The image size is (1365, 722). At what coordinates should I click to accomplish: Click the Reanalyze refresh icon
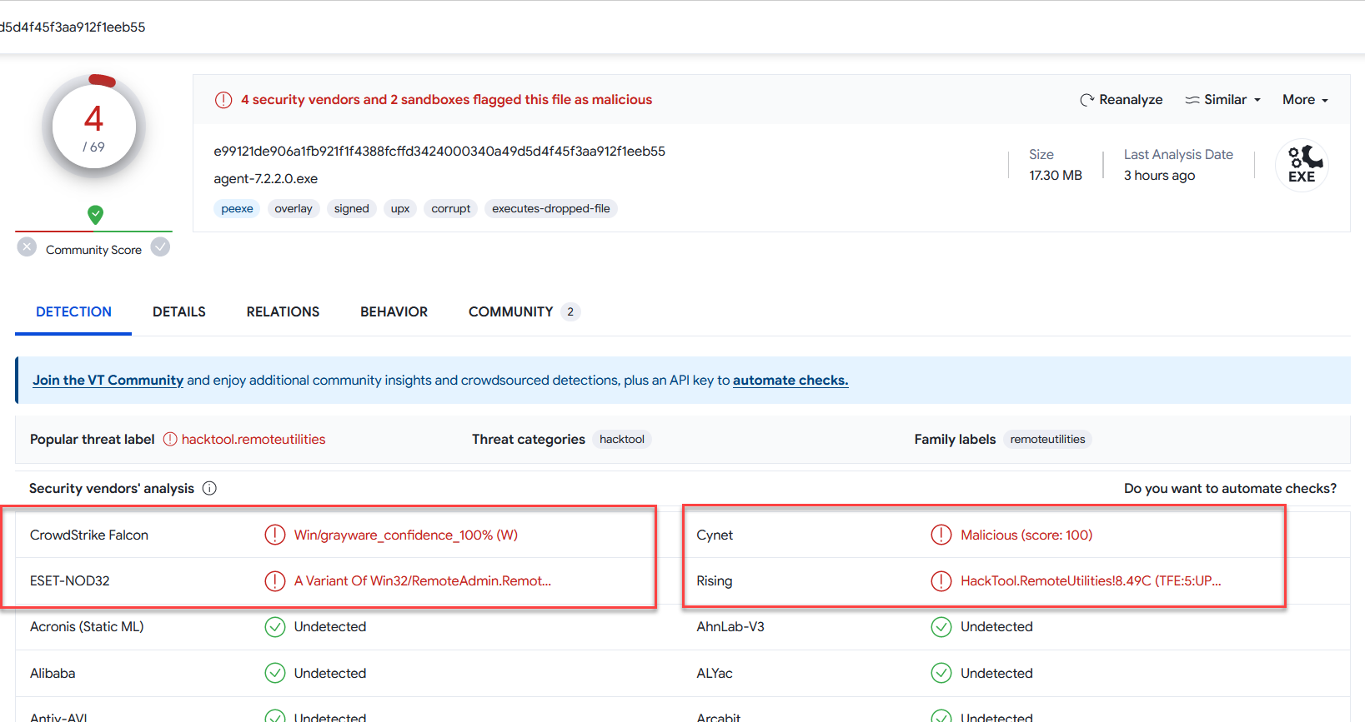[1086, 100]
